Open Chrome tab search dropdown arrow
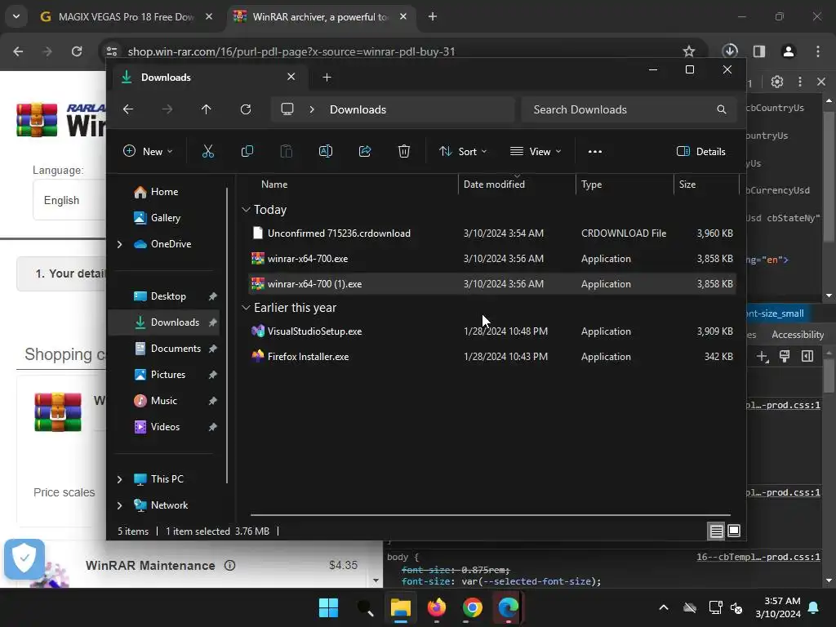 [16, 16]
